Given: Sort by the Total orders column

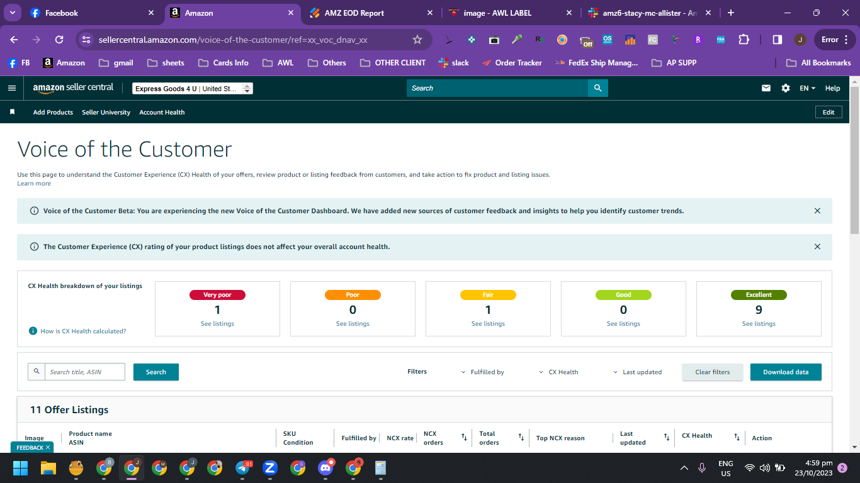Looking at the screenshot, I should click(521, 437).
